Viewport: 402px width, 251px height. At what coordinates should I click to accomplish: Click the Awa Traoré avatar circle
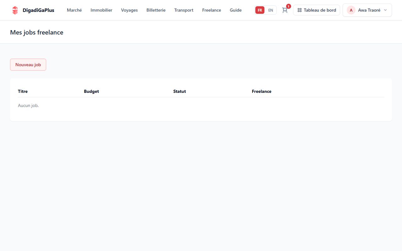point(351,10)
